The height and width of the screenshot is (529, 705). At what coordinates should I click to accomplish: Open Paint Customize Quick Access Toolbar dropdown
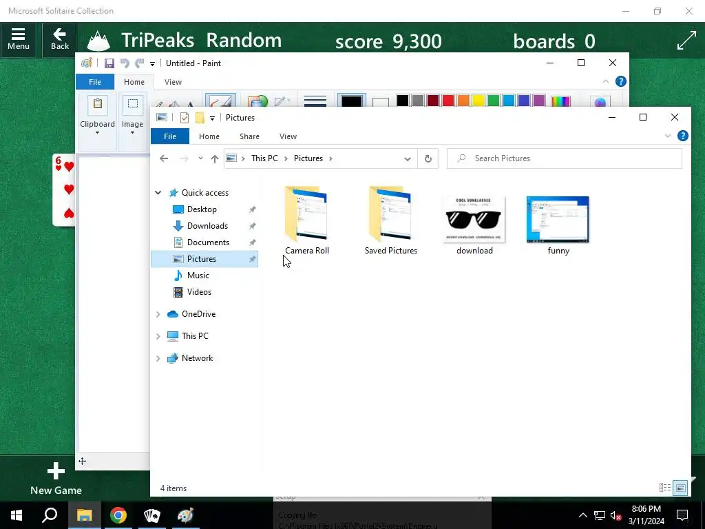coord(152,64)
